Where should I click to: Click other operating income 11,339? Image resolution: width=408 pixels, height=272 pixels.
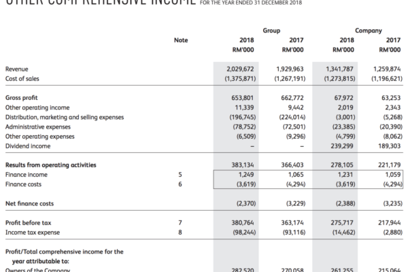[x=244, y=107]
